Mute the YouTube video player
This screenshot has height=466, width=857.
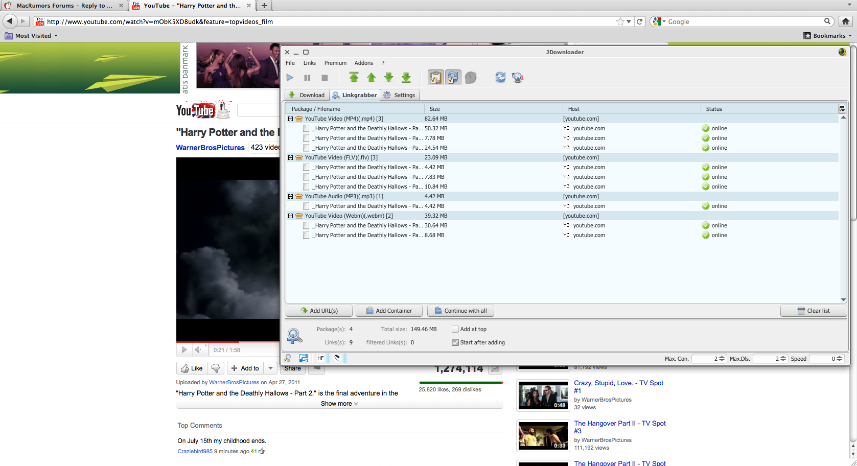pos(198,350)
